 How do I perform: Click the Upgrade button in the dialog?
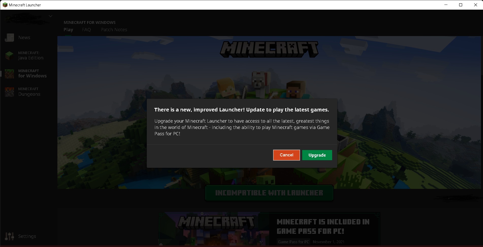coord(317,155)
